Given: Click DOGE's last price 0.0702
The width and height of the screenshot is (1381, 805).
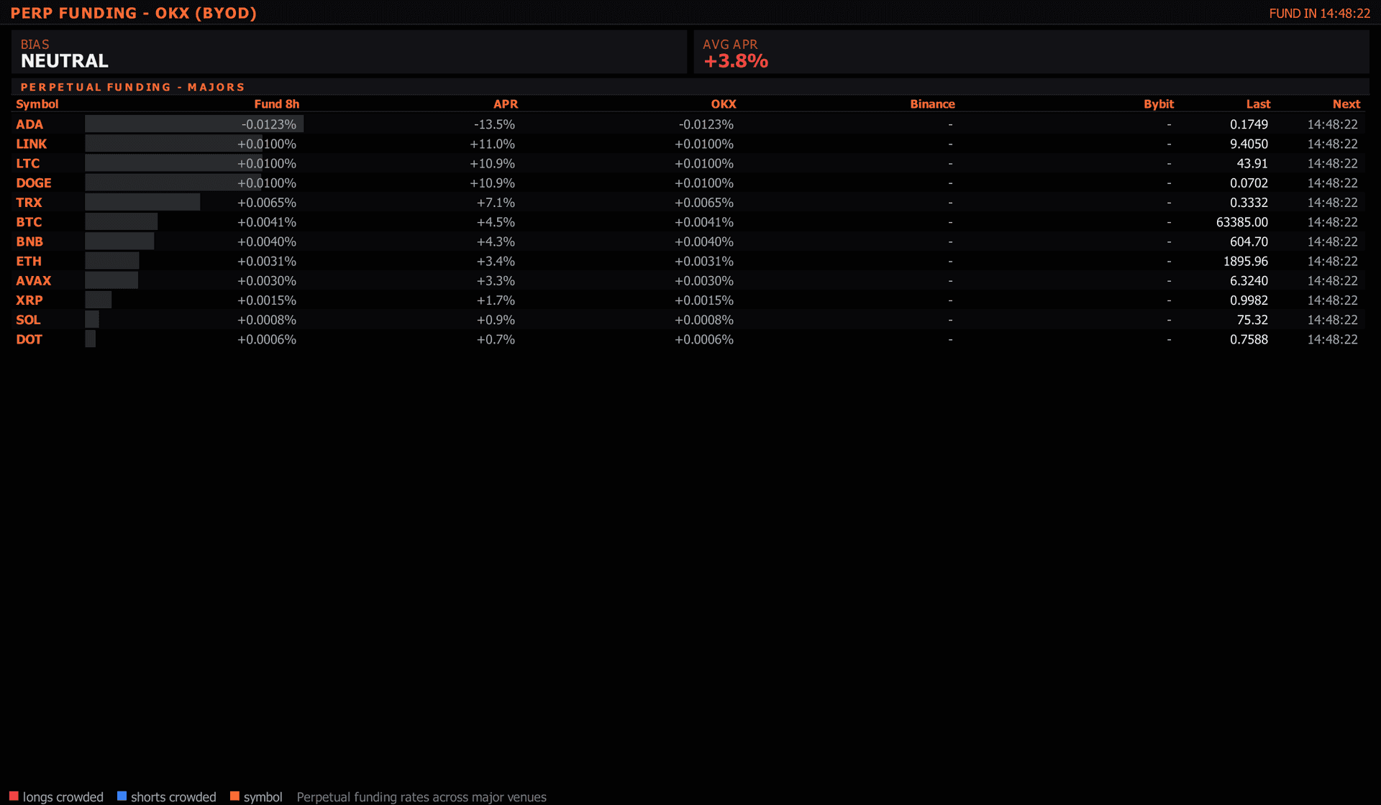Looking at the screenshot, I should pyautogui.click(x=1249, y=183).
